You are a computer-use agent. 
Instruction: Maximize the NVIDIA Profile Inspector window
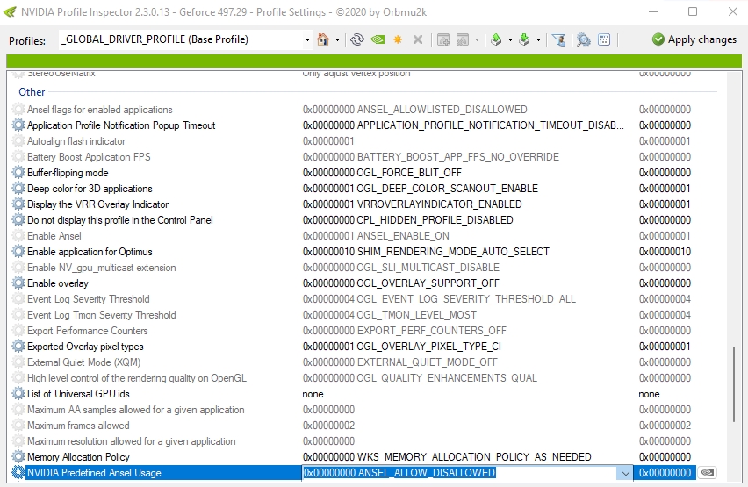(693, 11)
